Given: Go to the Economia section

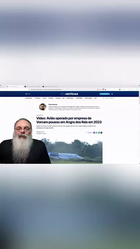Looking at the screenshot, I should [x=51, y=98].
